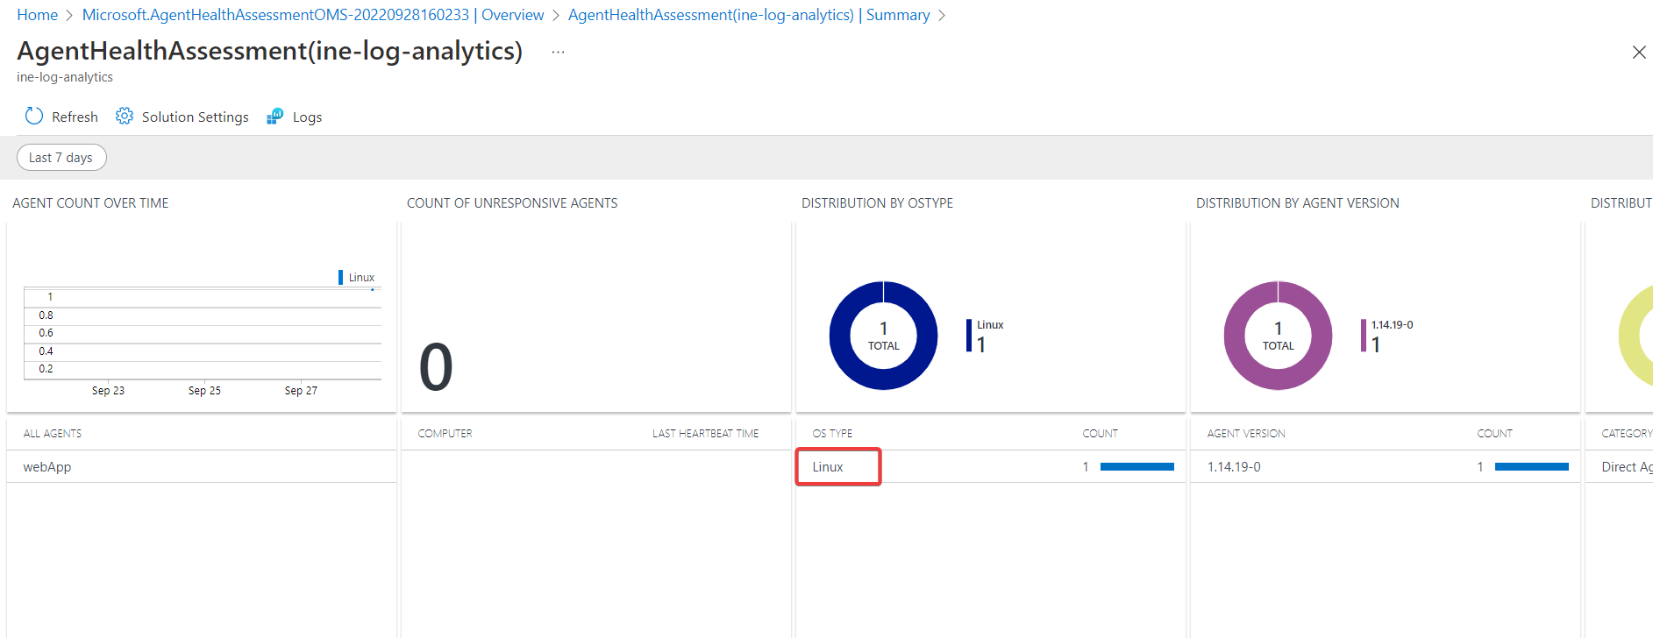
Task: Click the unresponsive agents count 0
Action: 436,367
